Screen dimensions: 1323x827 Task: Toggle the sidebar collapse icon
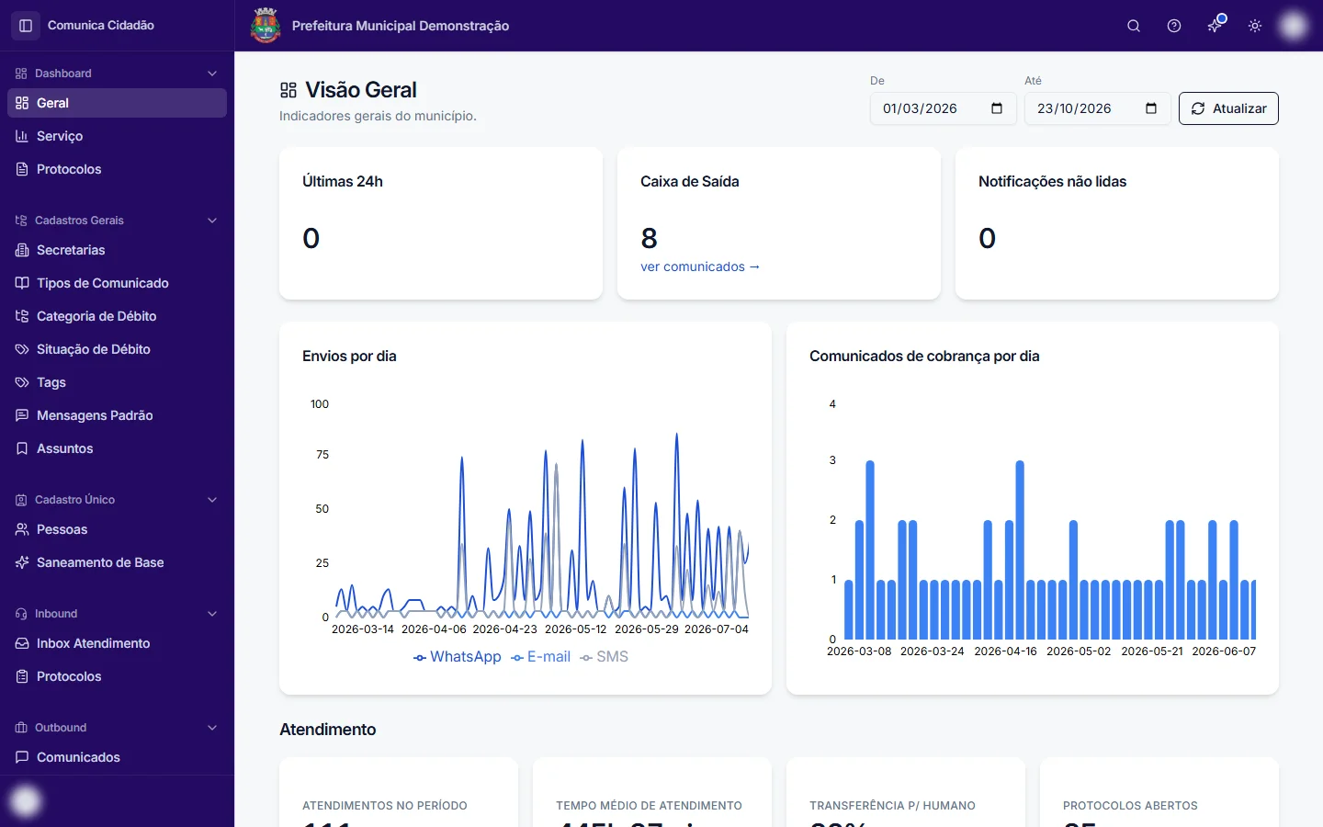[26, 26]
